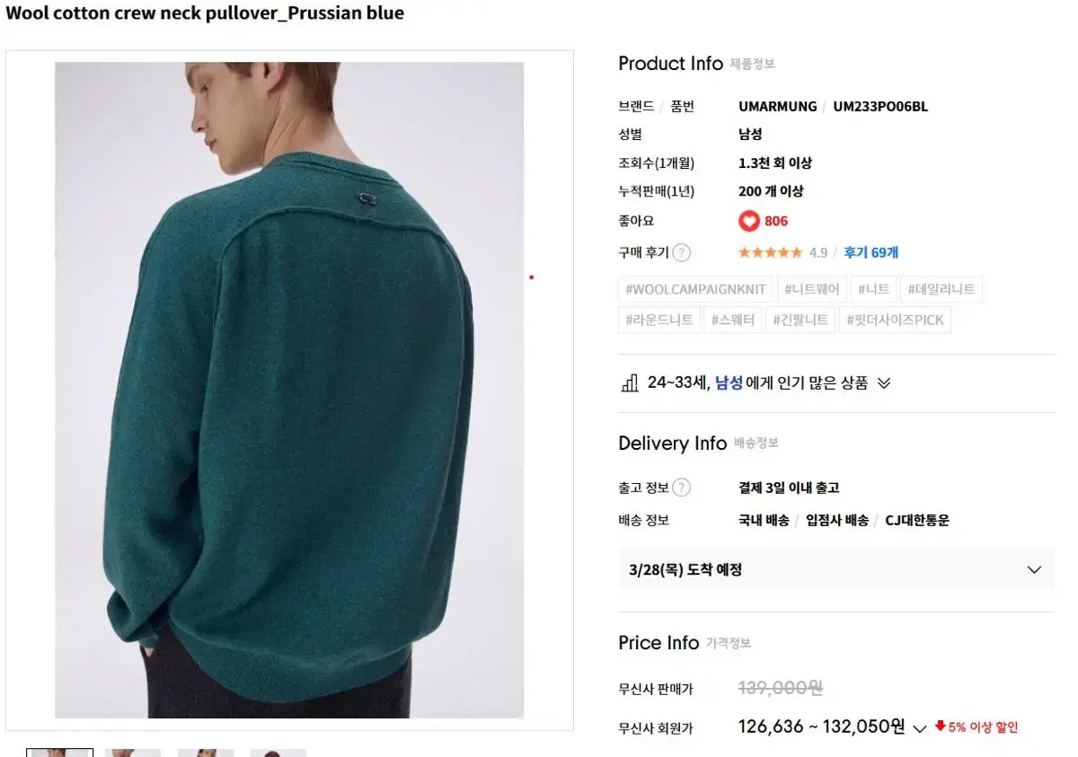Expand the popular age group chevron
1078x757 pixels.
pyautogui.click(x=884, y=383)
